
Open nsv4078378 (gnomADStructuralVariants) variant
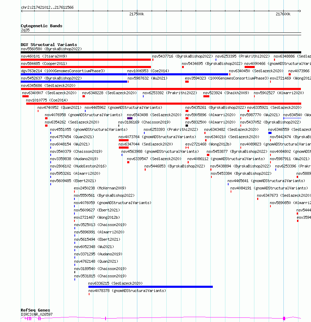tap(127, 291)
